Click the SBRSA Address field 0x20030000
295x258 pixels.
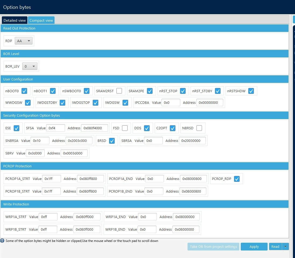tap(192, 141)
